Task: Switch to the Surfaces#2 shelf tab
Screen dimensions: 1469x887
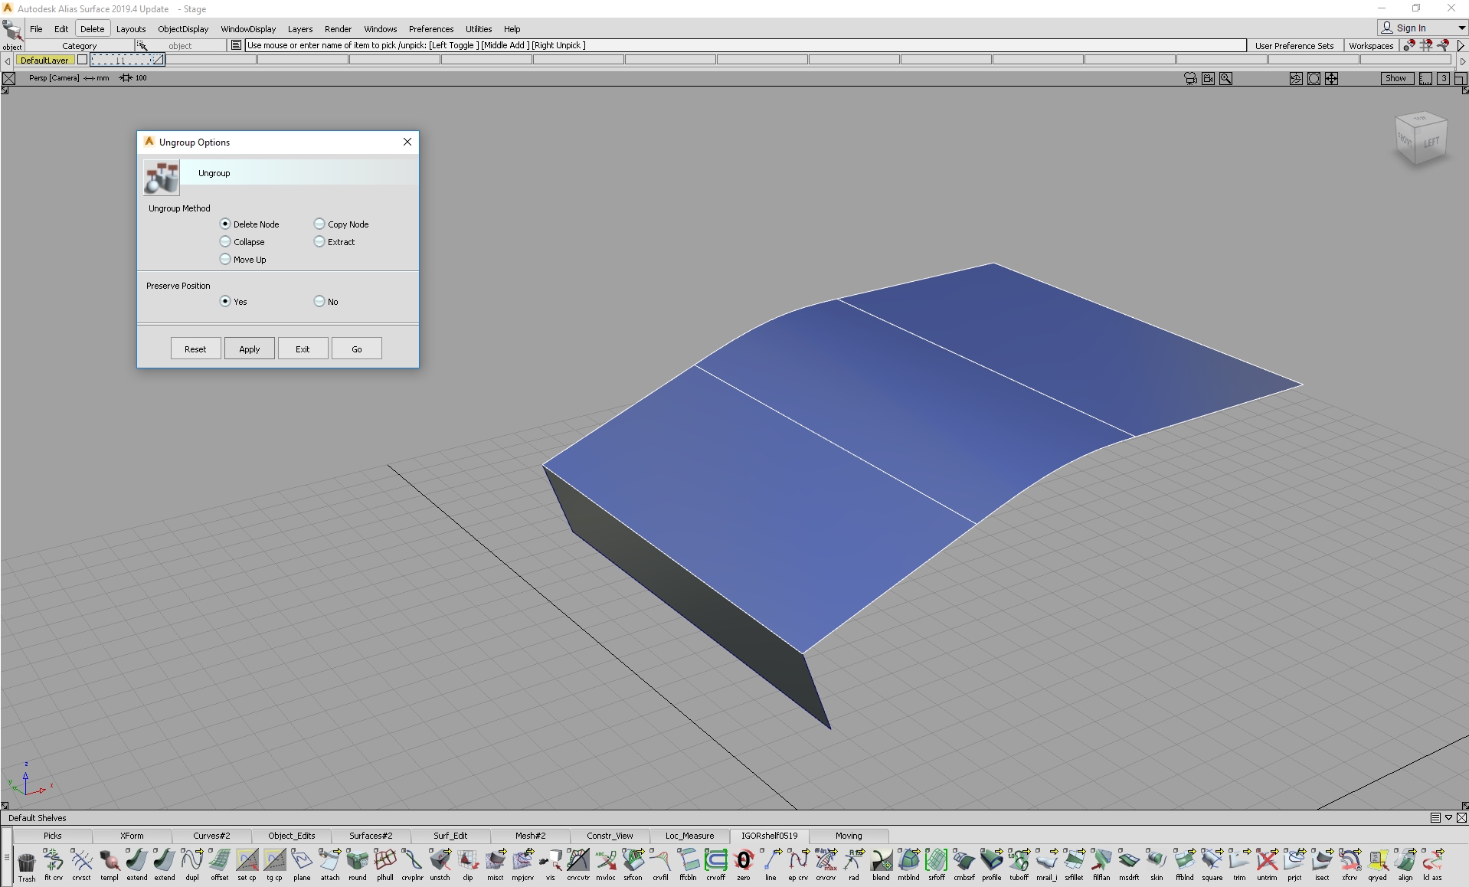Action: [x=370, y=836]
